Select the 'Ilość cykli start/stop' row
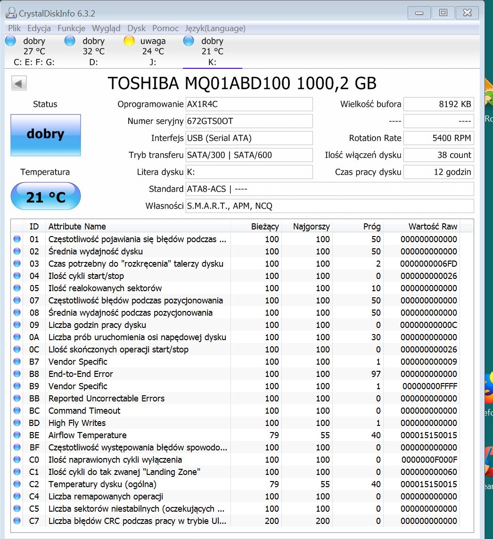The height and width of the screenshot is (539, 493). [x=236, y=276]
